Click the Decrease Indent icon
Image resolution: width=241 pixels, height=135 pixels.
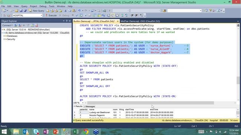point(132,15)
